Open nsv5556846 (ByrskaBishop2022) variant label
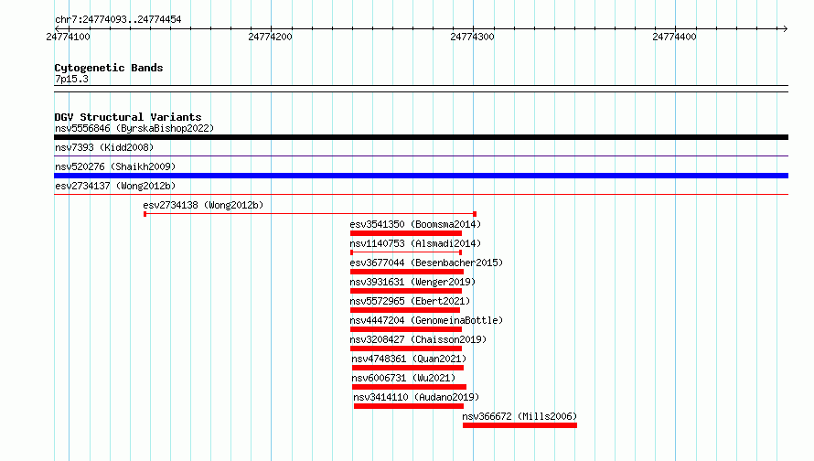This screenshot has width=814, height=461. point(134,128)
